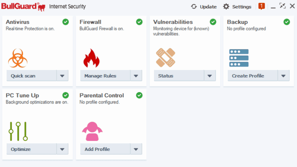
Task: Click the Vulnerabilities card title
Action: pyautogui.click(x=173, y=22)
